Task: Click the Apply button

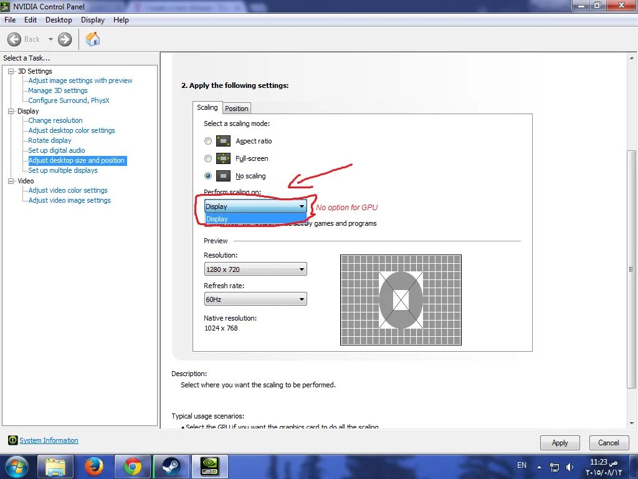Action: pos(560,443)
